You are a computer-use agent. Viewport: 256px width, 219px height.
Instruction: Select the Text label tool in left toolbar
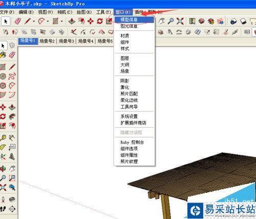tap(12, 147)
